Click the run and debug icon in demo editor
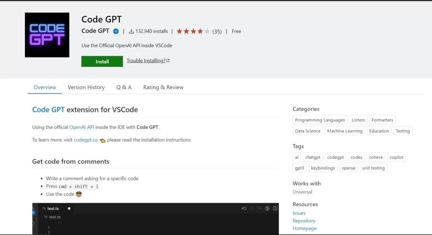Viewport: 432px width, 235px height. [x=267, y=208]
